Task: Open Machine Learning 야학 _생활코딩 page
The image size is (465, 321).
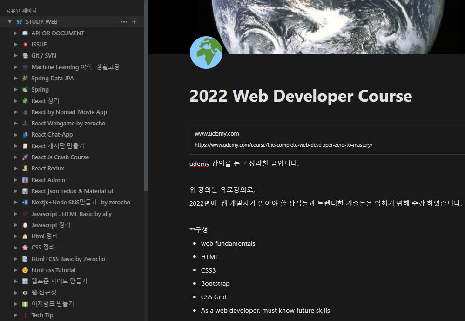Action: click(x=75, y=67)
